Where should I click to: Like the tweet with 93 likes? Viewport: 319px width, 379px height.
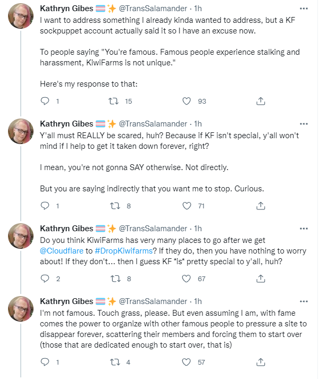(187, 101)
